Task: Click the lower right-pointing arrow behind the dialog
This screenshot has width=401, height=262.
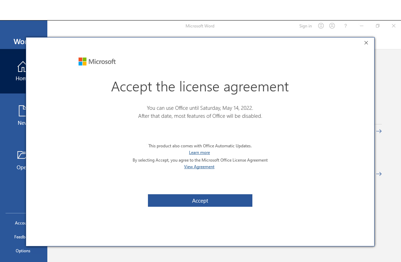Action: (x=379, y=174)
